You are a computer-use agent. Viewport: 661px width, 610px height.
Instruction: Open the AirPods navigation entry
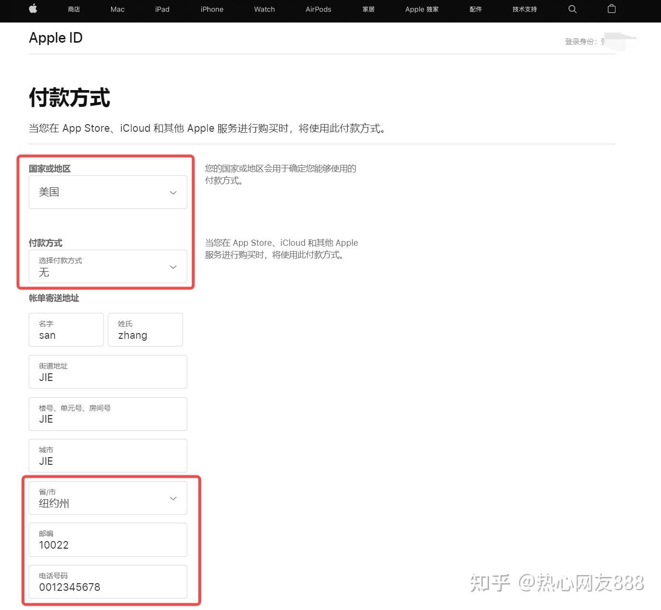318,9
